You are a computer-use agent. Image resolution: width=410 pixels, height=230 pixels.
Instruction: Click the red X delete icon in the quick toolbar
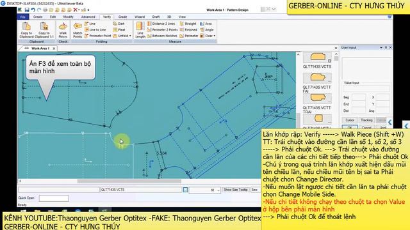pos(75,10)
